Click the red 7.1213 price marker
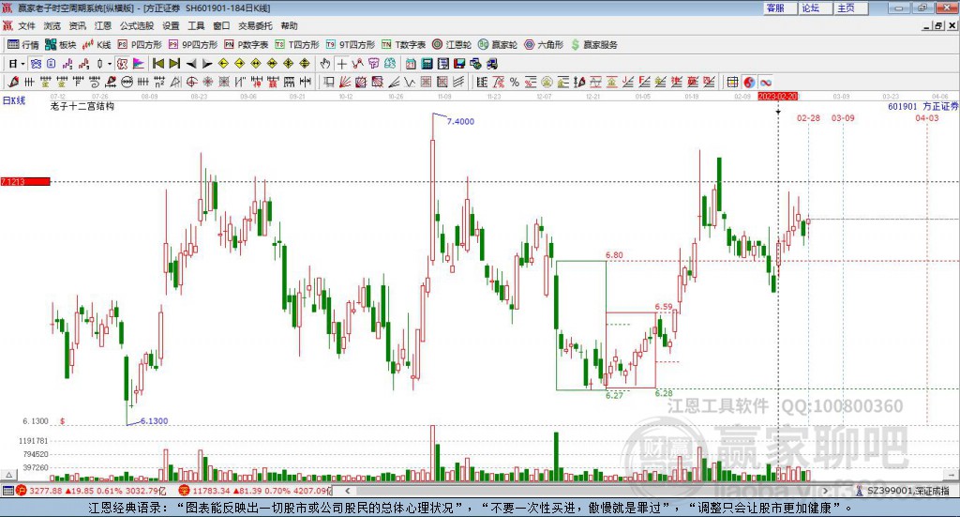 pos(25,181)
